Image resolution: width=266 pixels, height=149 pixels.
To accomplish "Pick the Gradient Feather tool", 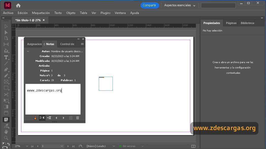I will tap(6, 113).
